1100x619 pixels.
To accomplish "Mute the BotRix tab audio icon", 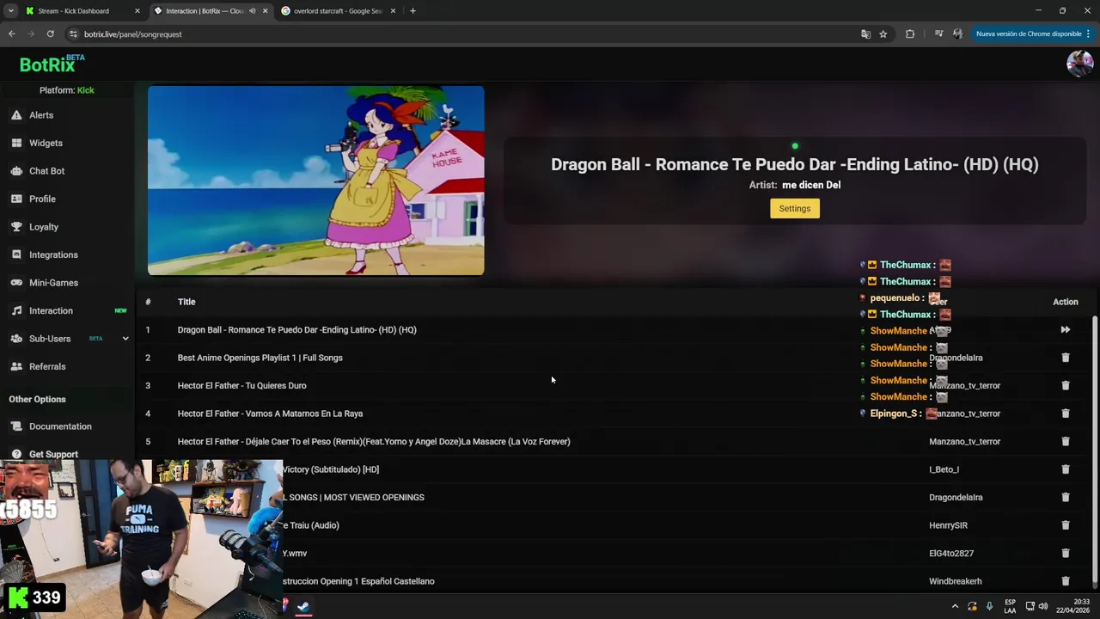I will click(x=252, y=11).
